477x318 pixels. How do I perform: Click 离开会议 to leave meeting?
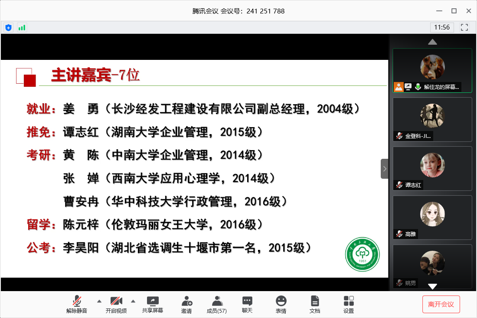441,304
